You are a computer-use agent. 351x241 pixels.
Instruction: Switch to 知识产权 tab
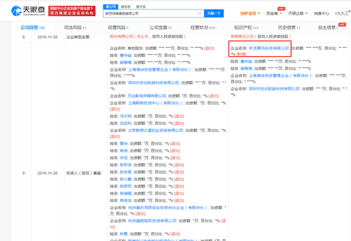point(246,27)
